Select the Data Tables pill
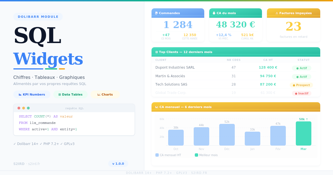333x175 pixels. (x=70, y=94)
